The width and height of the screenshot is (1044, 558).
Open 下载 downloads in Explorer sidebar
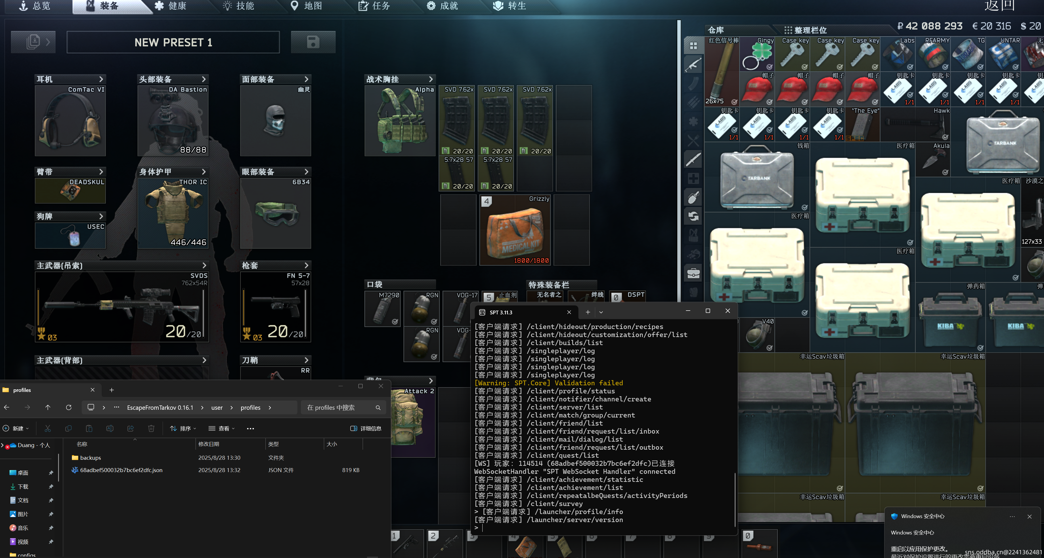click(x=23, y=487)
